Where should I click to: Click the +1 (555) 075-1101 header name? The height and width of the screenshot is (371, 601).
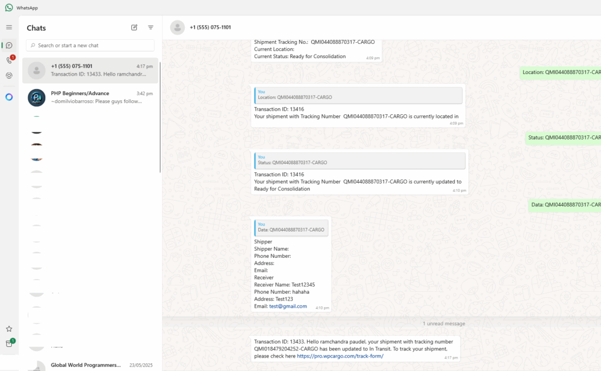[211, 27]
